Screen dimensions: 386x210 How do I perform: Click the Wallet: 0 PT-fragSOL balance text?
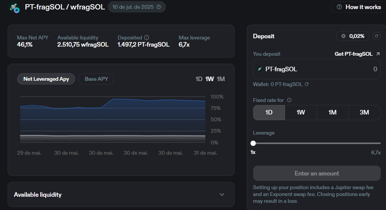[278, 85]
